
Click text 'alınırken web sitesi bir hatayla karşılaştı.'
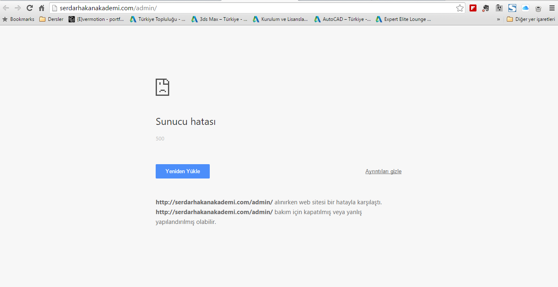[328, 202]
